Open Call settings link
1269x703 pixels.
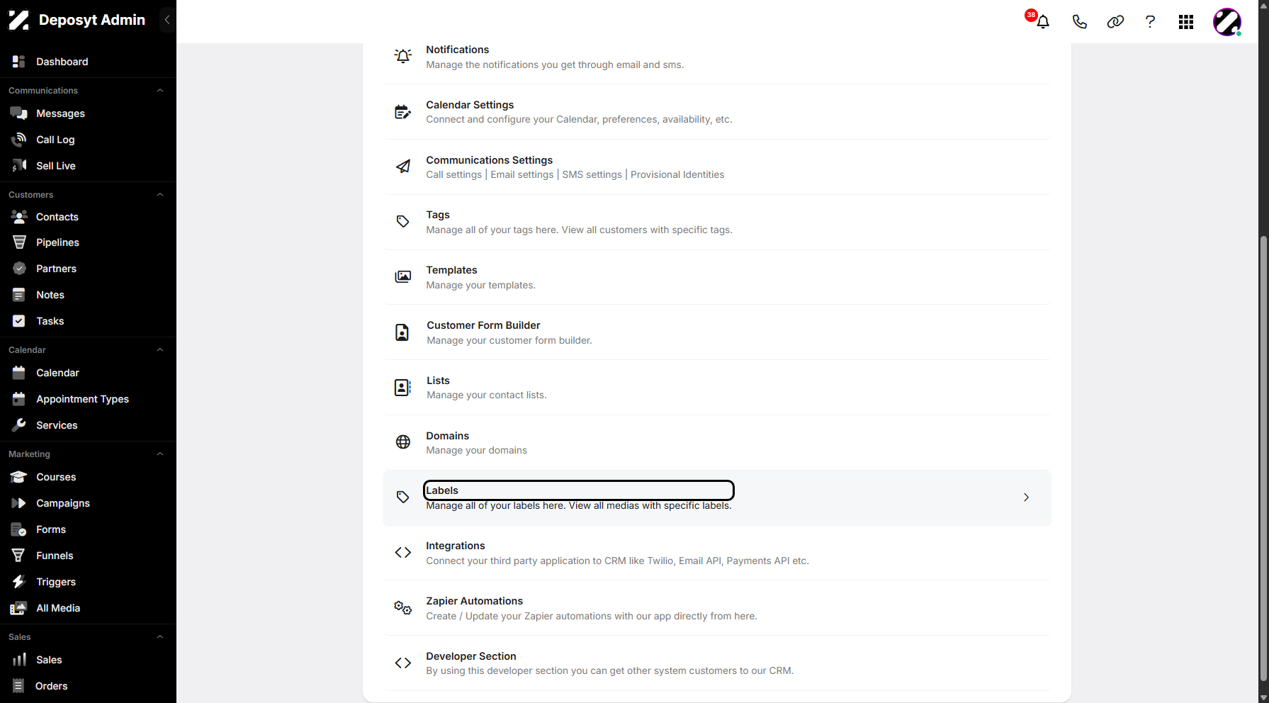tap(453, 175)
